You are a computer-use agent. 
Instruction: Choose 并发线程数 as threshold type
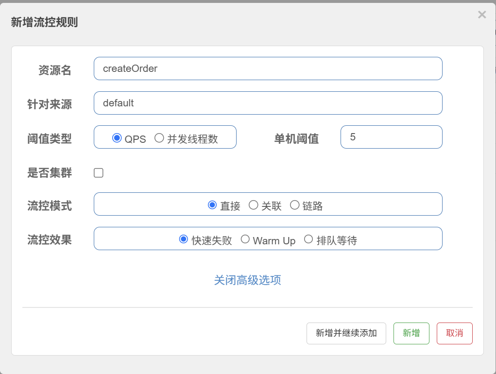tap(159, 138)
